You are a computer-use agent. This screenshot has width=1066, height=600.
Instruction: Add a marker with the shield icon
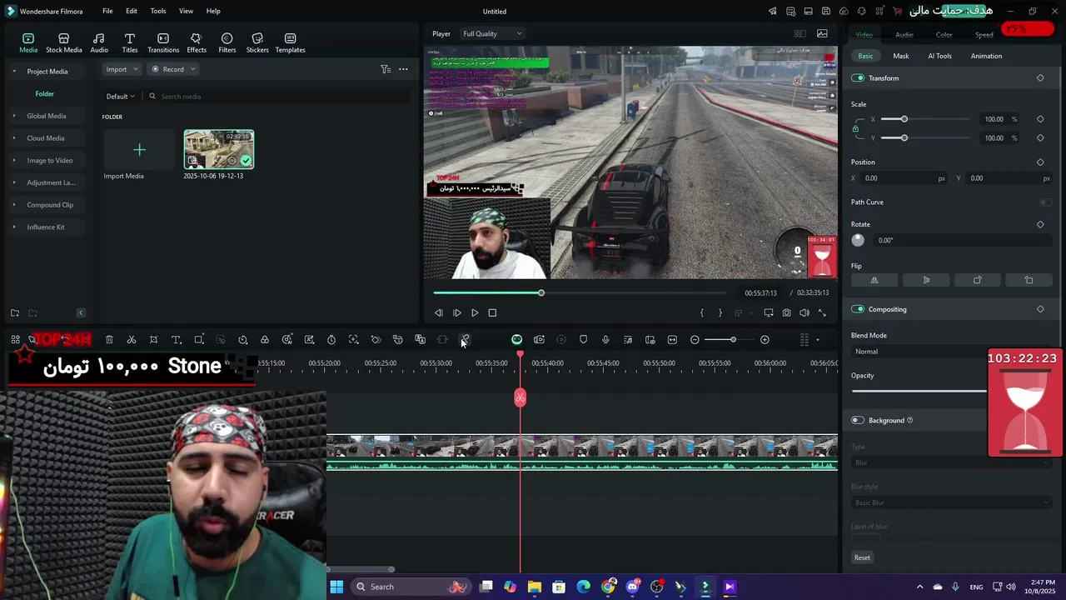click(x=583, y=340)
